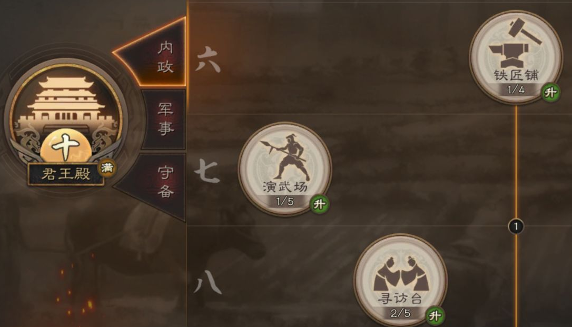572x327 pixels.
Task: Select tier row label 七
Action: click(207, 171)
